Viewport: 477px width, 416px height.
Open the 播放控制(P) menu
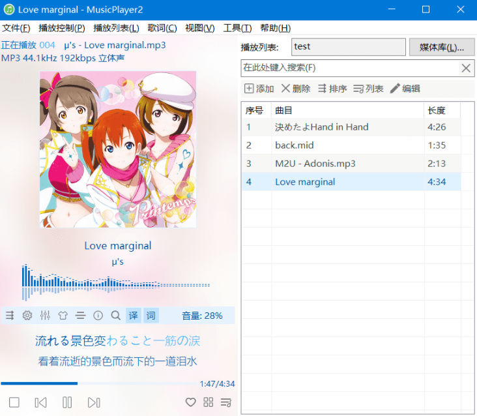click(62, 28)
